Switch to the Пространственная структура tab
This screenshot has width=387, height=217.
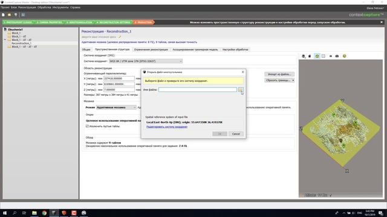pos(112,49)
